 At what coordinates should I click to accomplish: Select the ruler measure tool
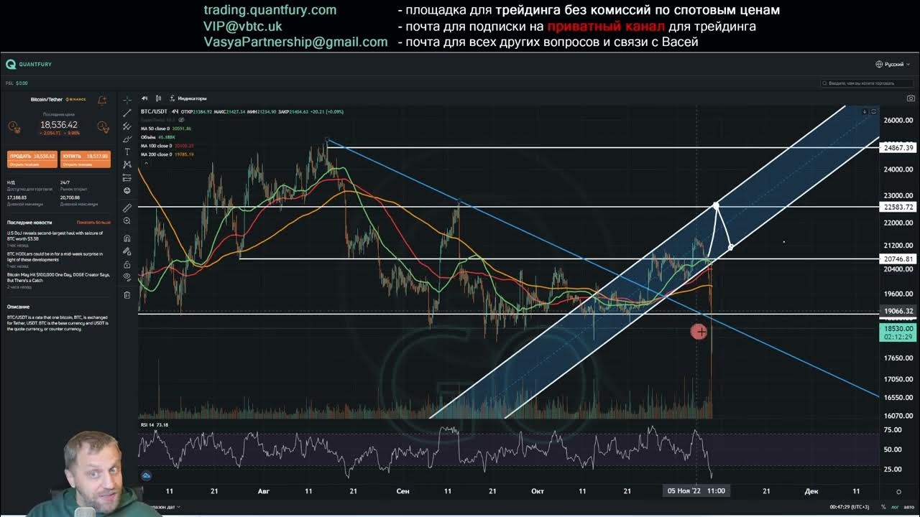point(127,208)
